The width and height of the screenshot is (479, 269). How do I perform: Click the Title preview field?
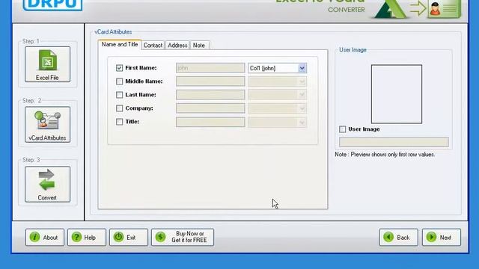(210, 122)
